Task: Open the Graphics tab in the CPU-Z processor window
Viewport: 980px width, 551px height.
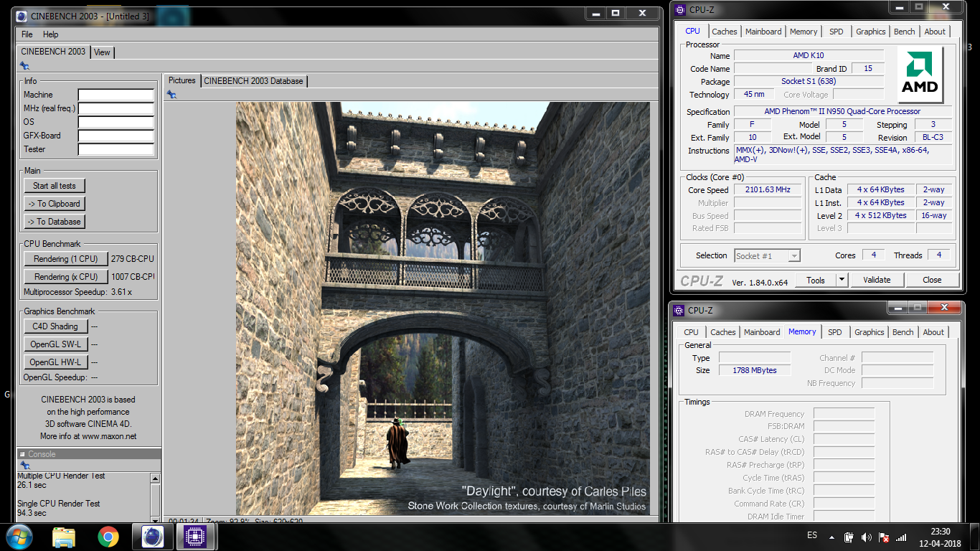Action: [870, 32]
